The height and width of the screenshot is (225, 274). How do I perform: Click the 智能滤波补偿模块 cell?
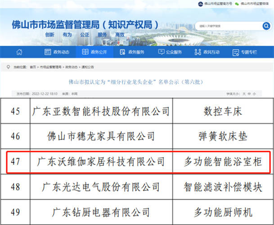(x=223, y=187)
